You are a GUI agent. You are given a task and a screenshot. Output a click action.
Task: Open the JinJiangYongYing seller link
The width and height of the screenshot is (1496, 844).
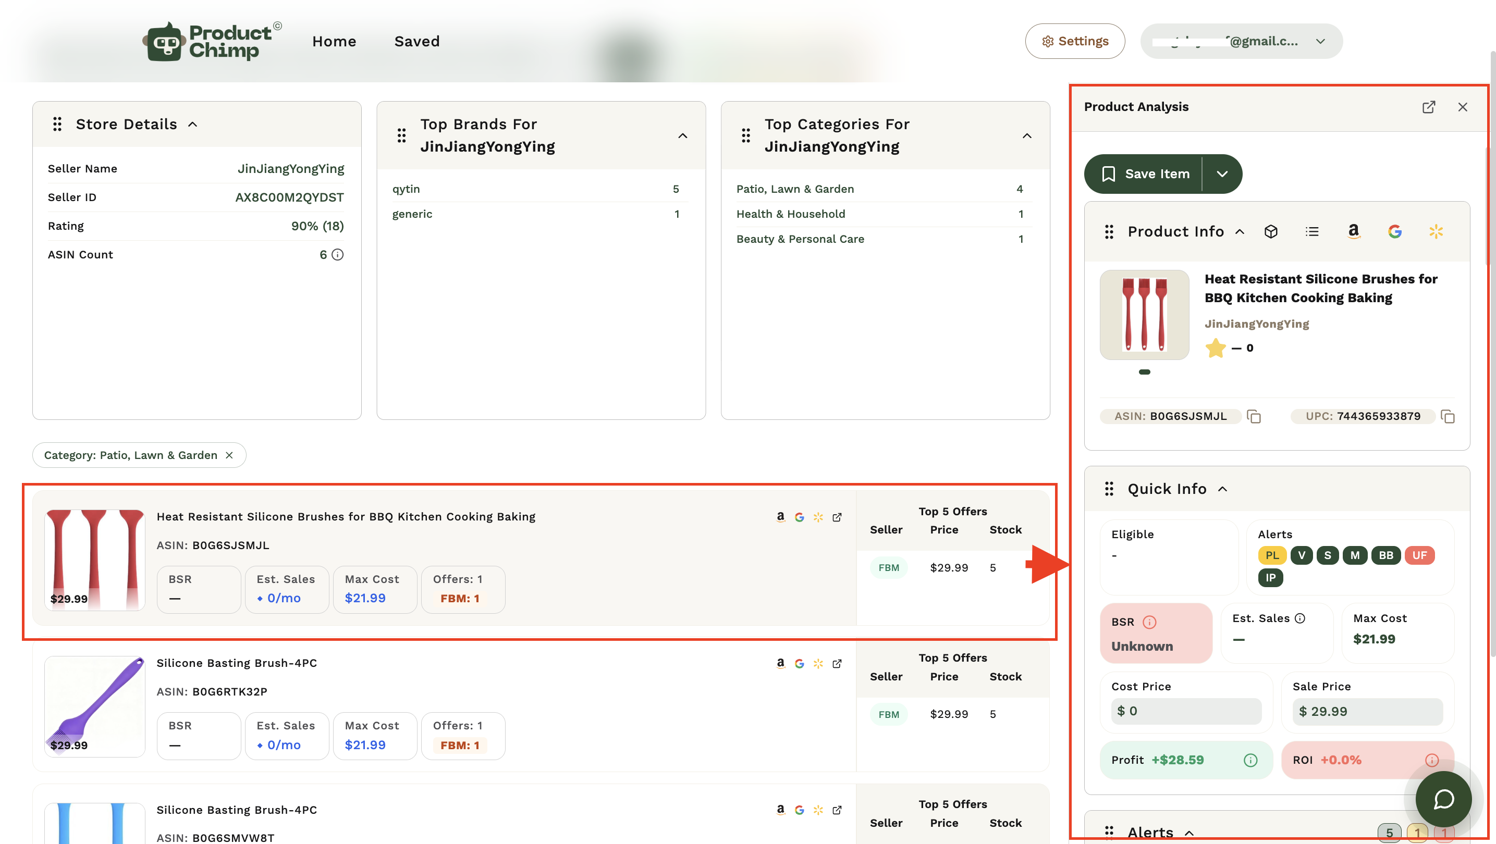click(x=1257, y=324)
